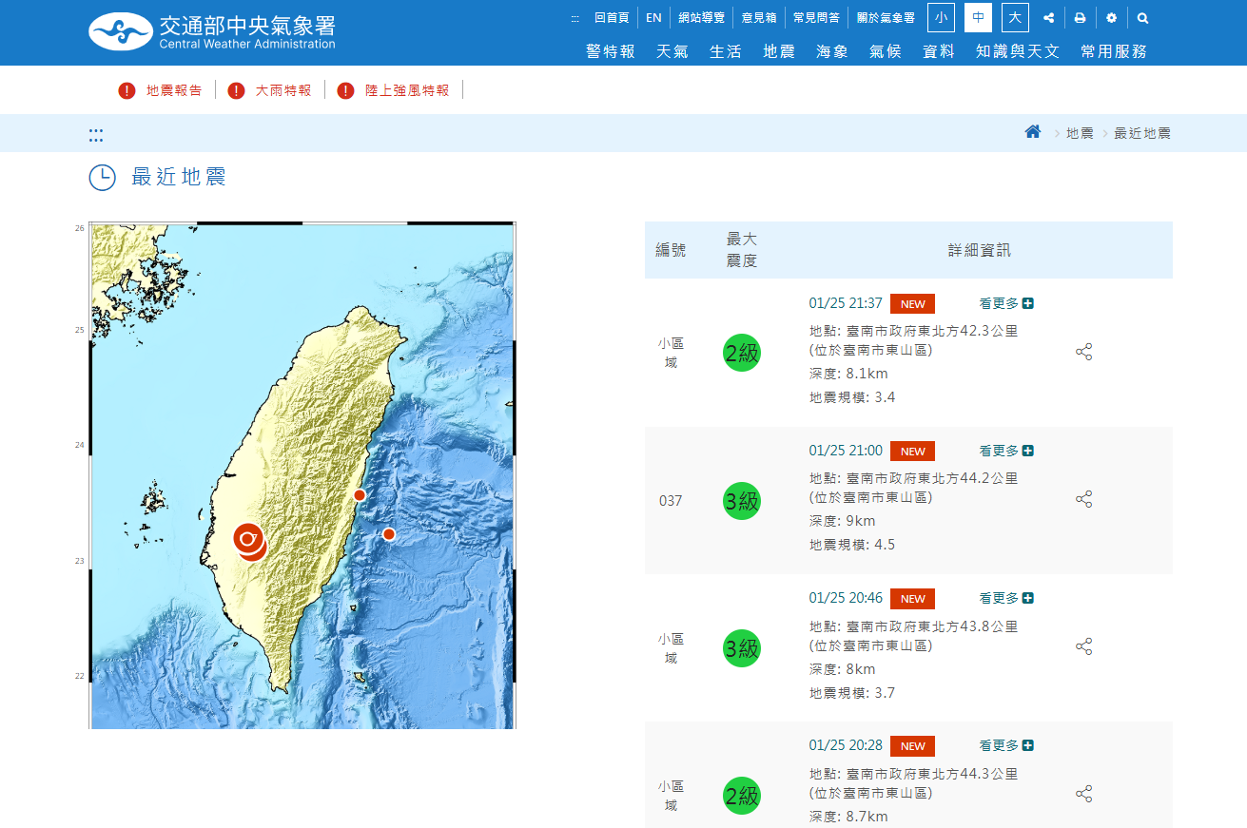Expand 看更多 for the 20:46 earthquake

[x=1005, y=598]
